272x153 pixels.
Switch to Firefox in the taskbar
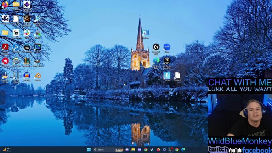[x=158, y=149]
